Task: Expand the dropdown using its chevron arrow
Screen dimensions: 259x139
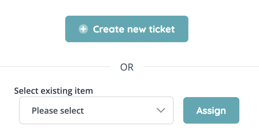Action: click(x=161, y=110)
